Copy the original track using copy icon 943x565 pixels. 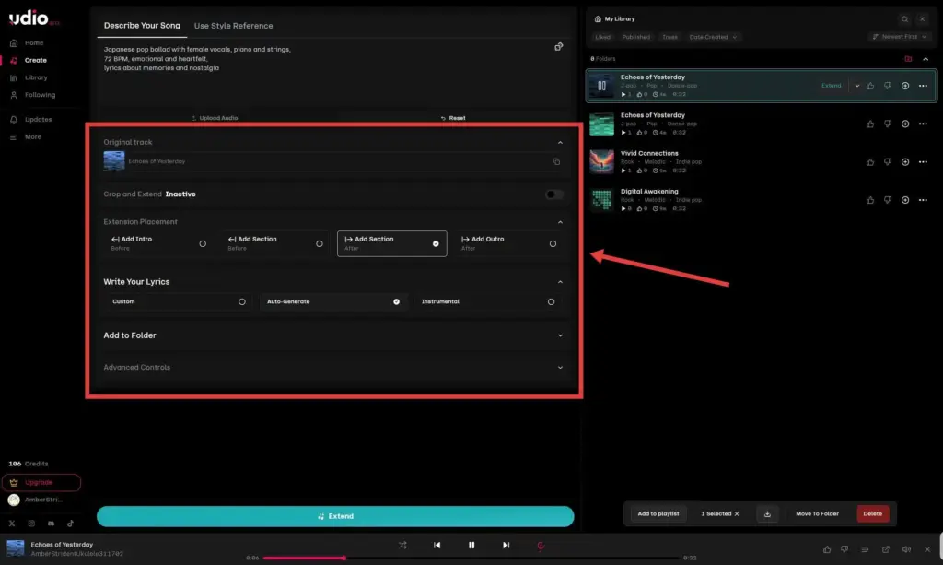[x=555, y=161]
